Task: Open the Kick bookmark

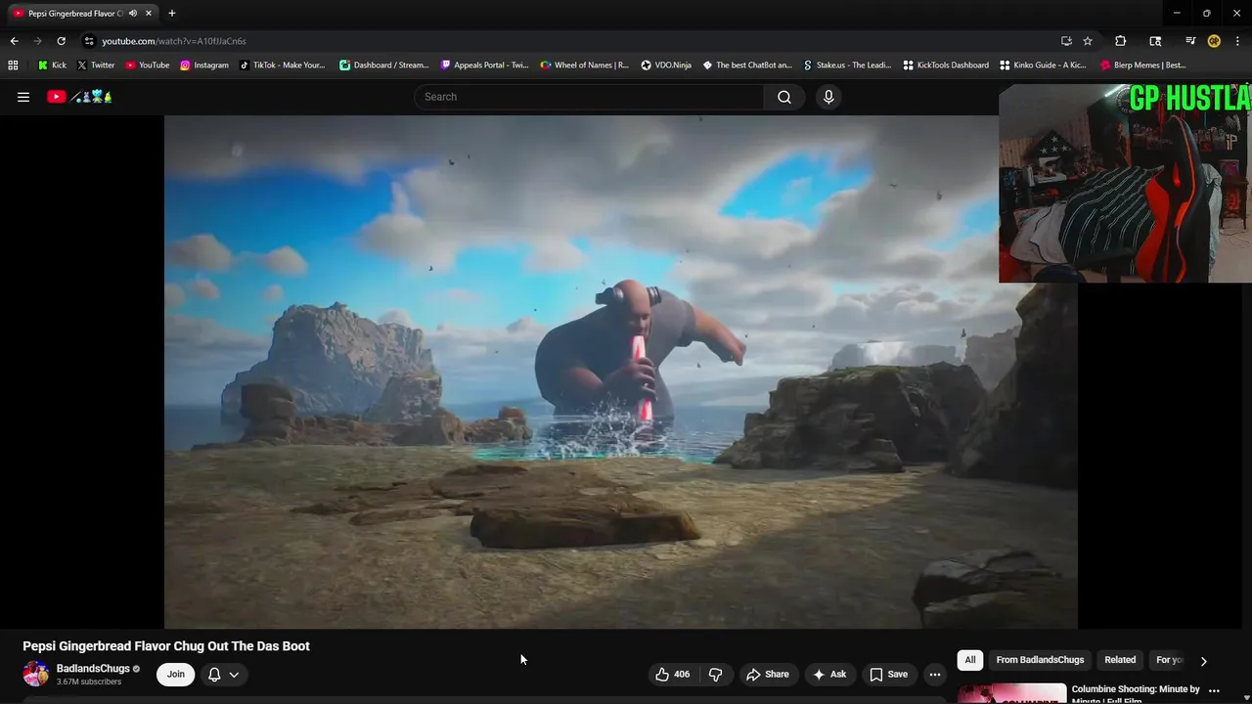Action: coord(52,66)
